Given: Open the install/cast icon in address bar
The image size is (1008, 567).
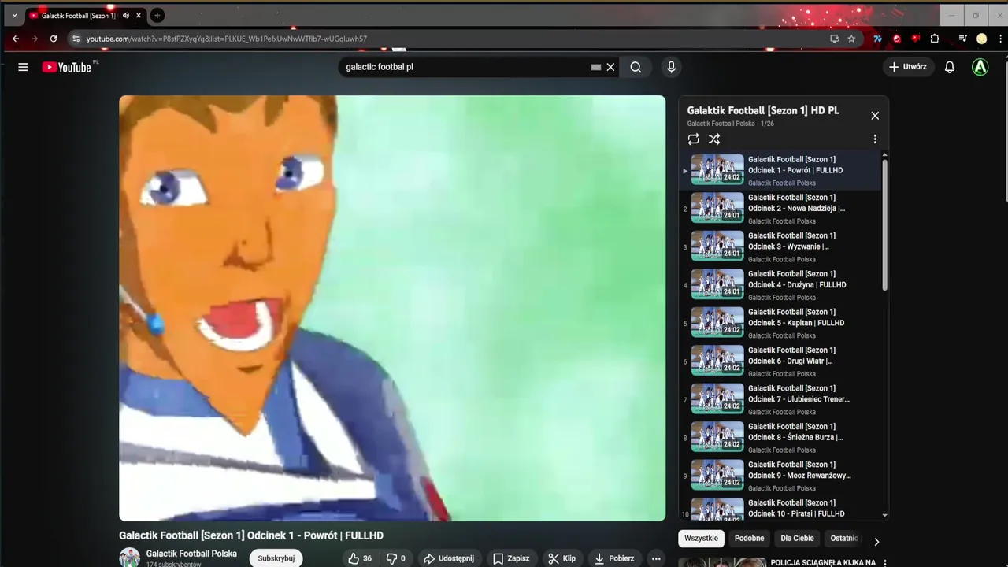Looking at the screenshot, I should [834, 39].
